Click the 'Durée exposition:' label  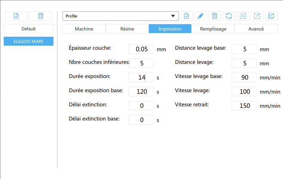click(90, 76)
